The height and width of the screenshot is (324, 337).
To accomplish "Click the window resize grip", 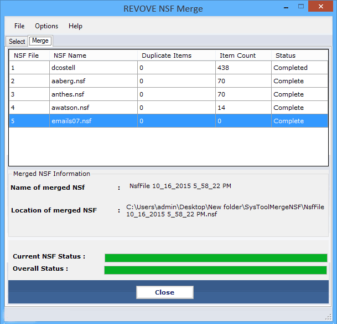I will point(328,317).
